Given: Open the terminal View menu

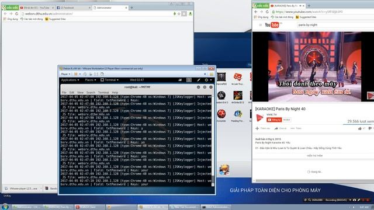Looking at the screenshot, I should (x=80, y=92).
